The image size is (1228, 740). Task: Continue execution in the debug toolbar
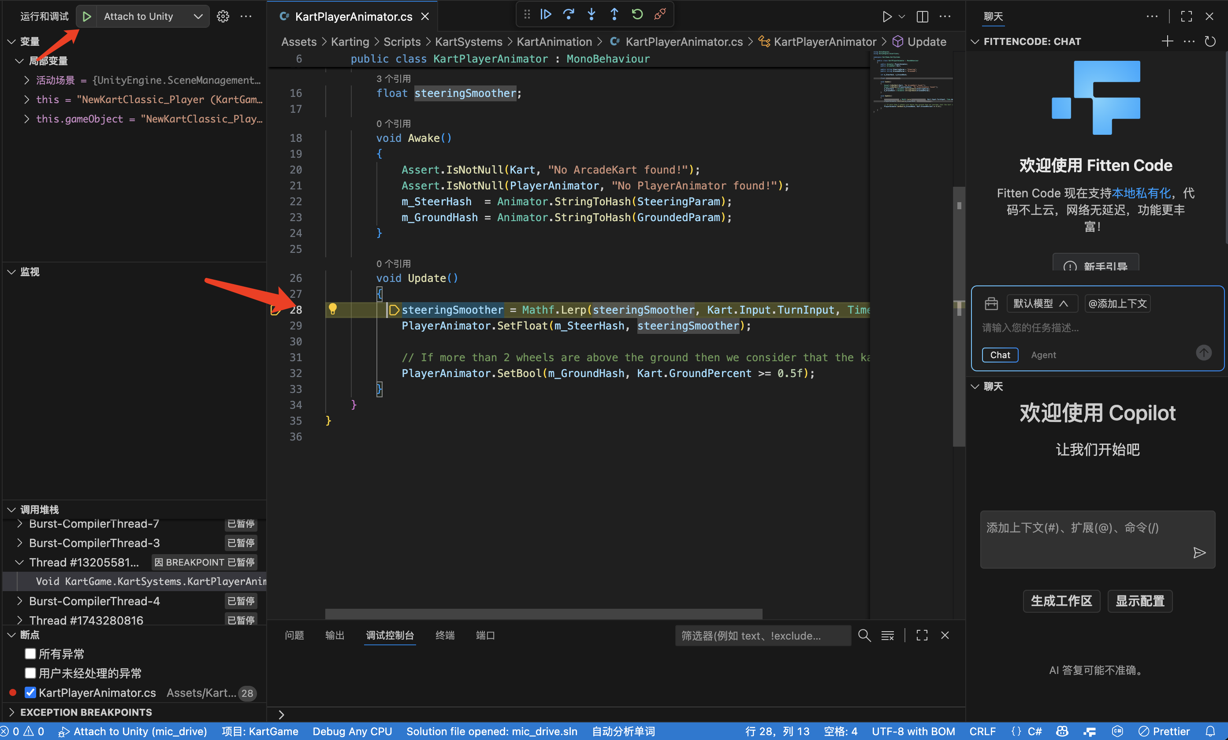[546, 15]
